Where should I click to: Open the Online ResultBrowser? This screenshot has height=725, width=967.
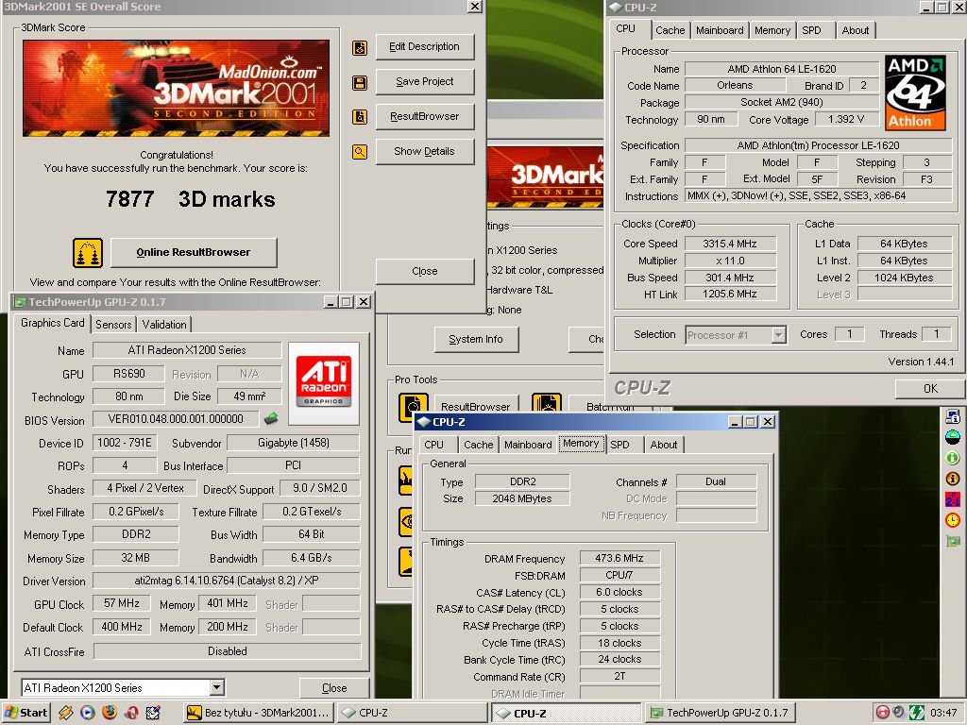pyautogui.click(x=194, y=252)
